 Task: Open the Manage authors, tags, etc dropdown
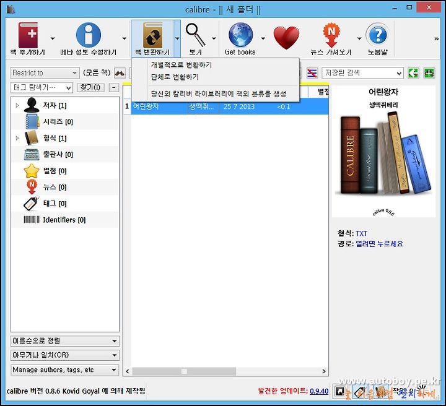tap(65, 370)
